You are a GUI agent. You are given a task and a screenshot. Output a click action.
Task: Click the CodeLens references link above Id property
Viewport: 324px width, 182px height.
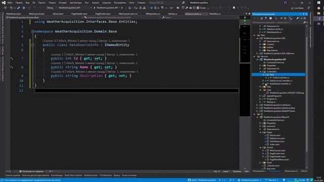click(x=57, y=55)
